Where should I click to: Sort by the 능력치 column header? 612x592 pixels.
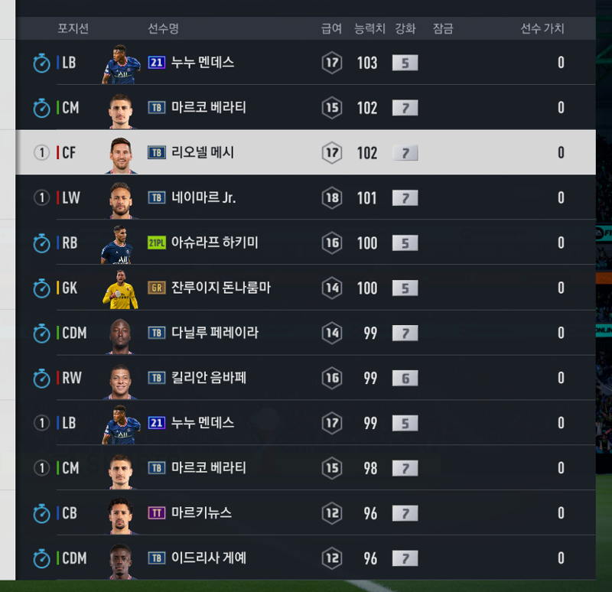point(369,28)
